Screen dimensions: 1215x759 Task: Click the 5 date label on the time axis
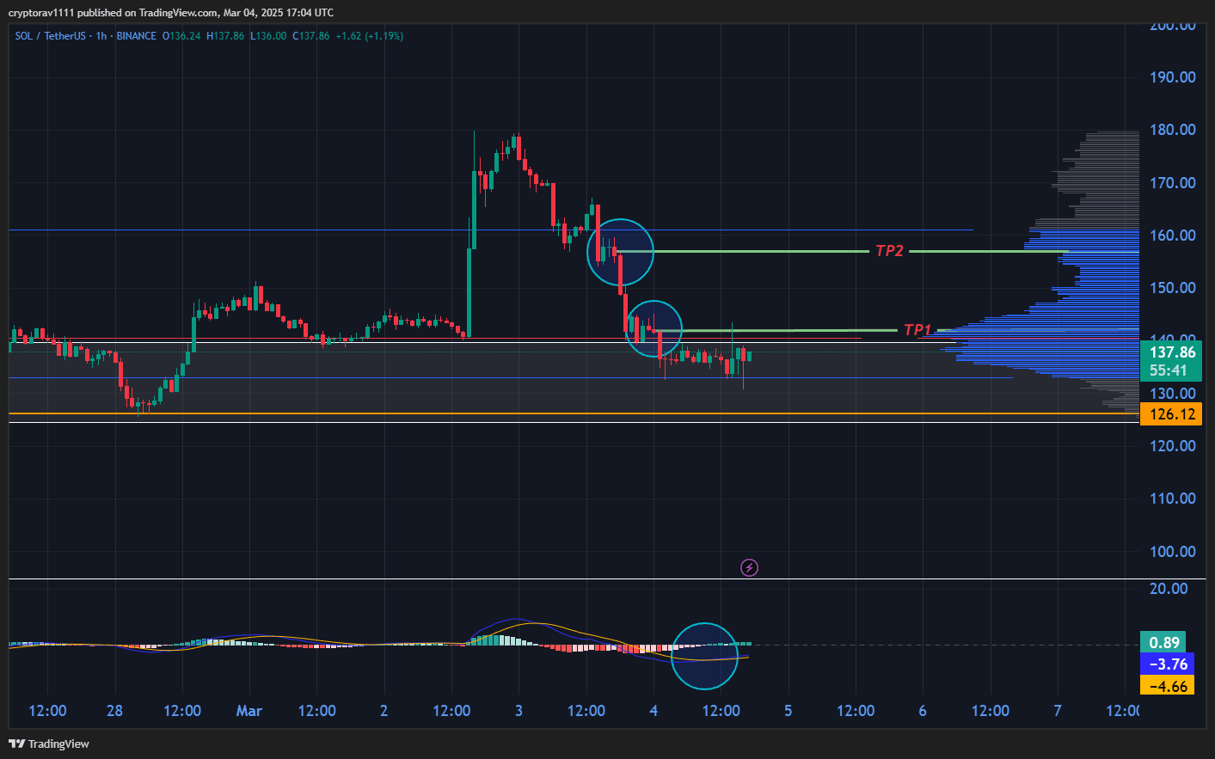click(x=789, y=711)
